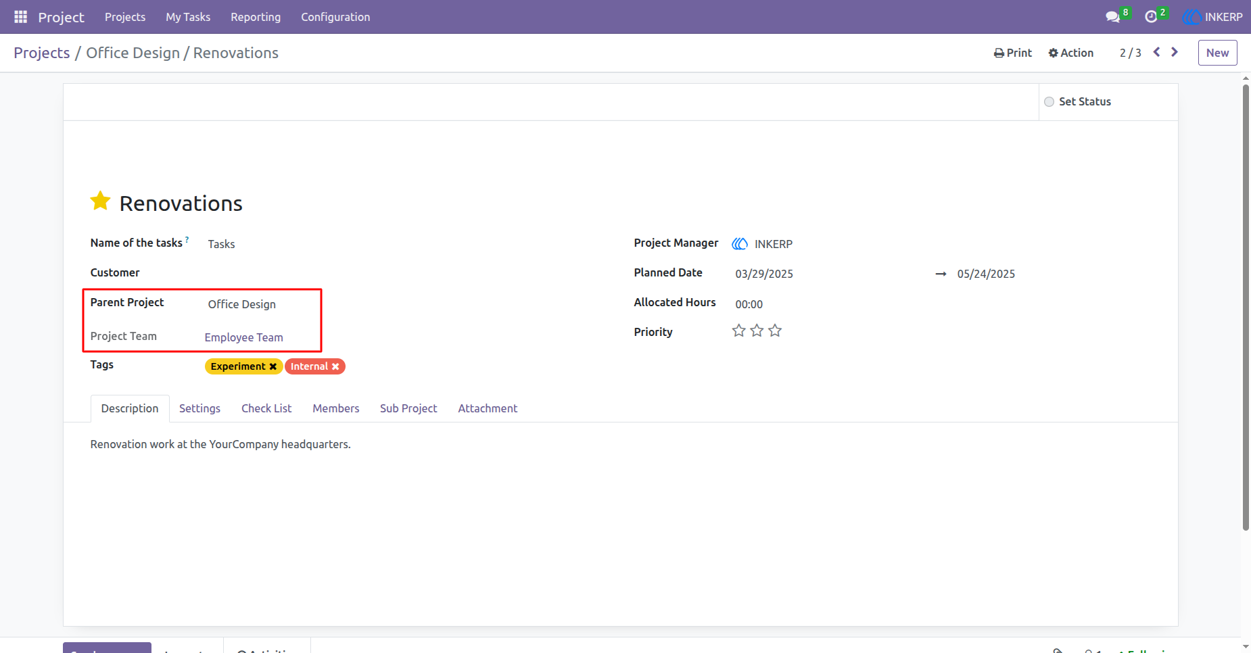Set priority to two stars
The image size is (1251, 653).
coord(757,331)
